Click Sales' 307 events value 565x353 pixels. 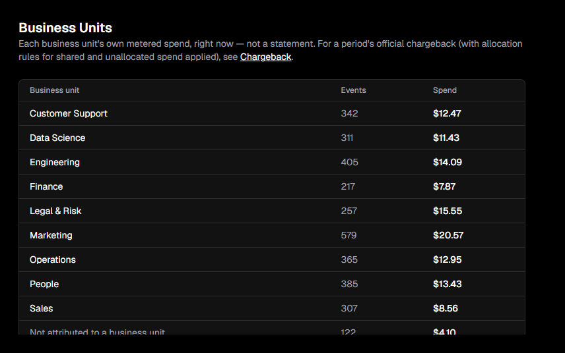click(349, 308)
